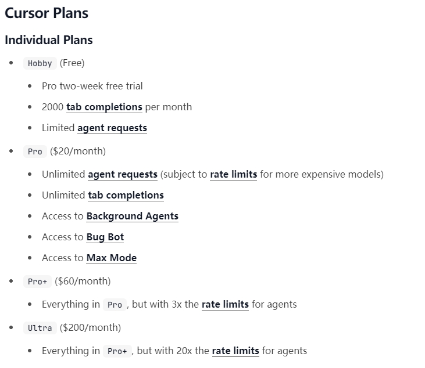The height and width of the screenshot is (368, 425).
Task: Click the Pro plan label at $20/month
Action: coord(35,151)
